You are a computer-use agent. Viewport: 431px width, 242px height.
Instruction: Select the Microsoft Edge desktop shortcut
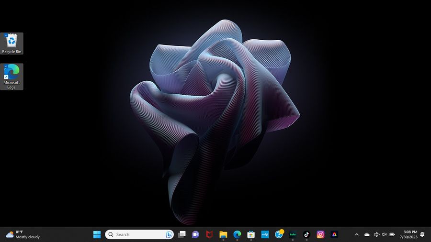[11, 77]
